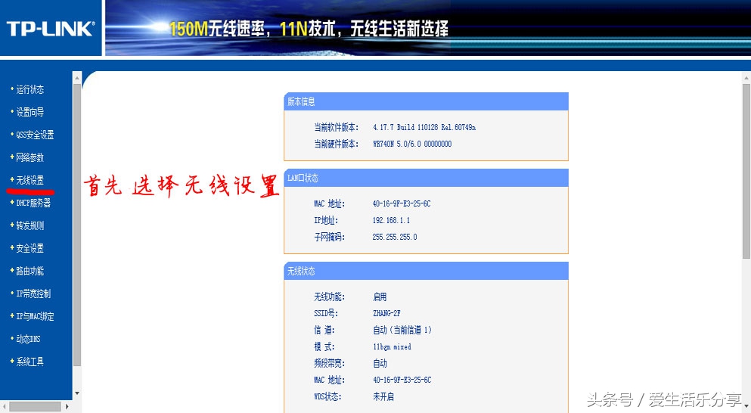The image size is (751, 413).
Task: Click the sidebar scroll up arrow
Action: (x=76, y=76)
